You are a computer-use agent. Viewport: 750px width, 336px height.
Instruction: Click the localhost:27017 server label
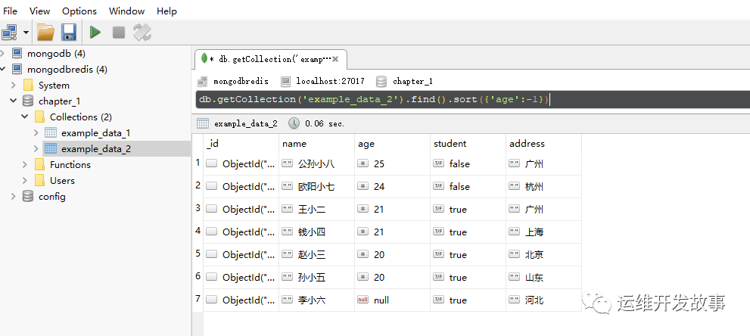330,81
